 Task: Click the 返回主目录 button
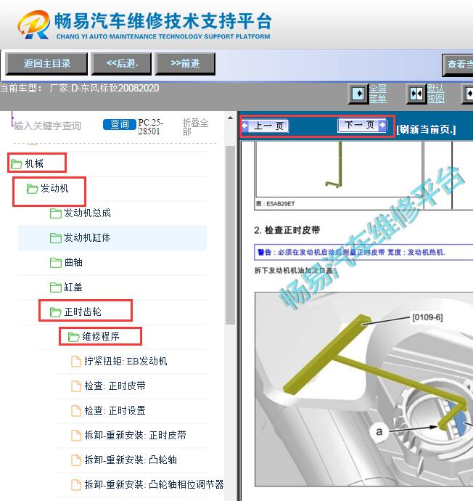(46, 64)
